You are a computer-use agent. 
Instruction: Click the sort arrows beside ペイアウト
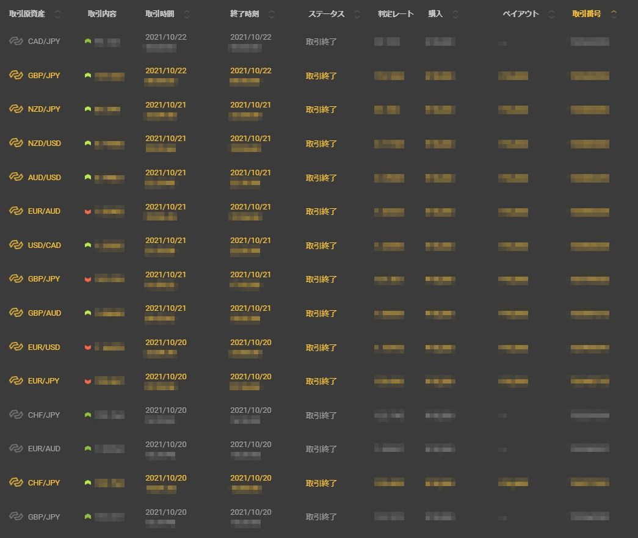(552, 14)
